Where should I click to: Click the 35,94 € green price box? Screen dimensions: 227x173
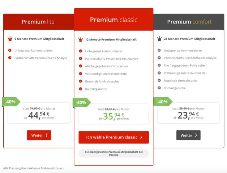pyautogui.click(x=113, y=114)
